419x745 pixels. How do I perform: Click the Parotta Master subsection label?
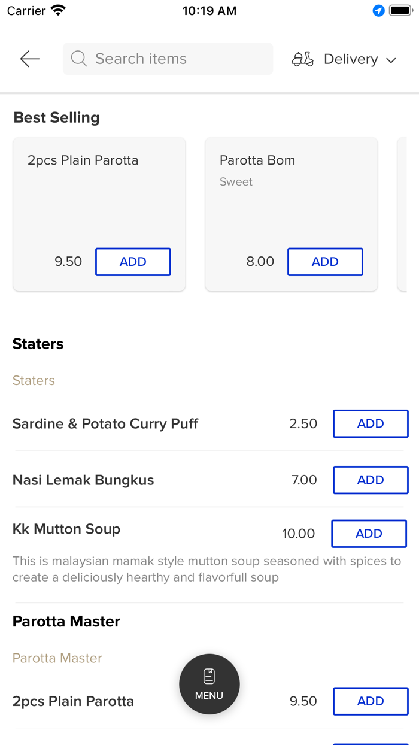pos(57,658)
